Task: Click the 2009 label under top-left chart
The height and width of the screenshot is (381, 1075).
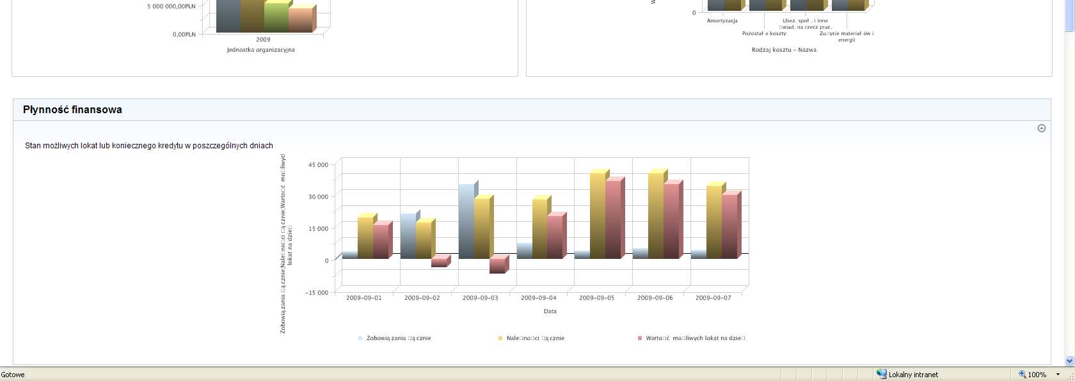Action: [x=263, y=40]
